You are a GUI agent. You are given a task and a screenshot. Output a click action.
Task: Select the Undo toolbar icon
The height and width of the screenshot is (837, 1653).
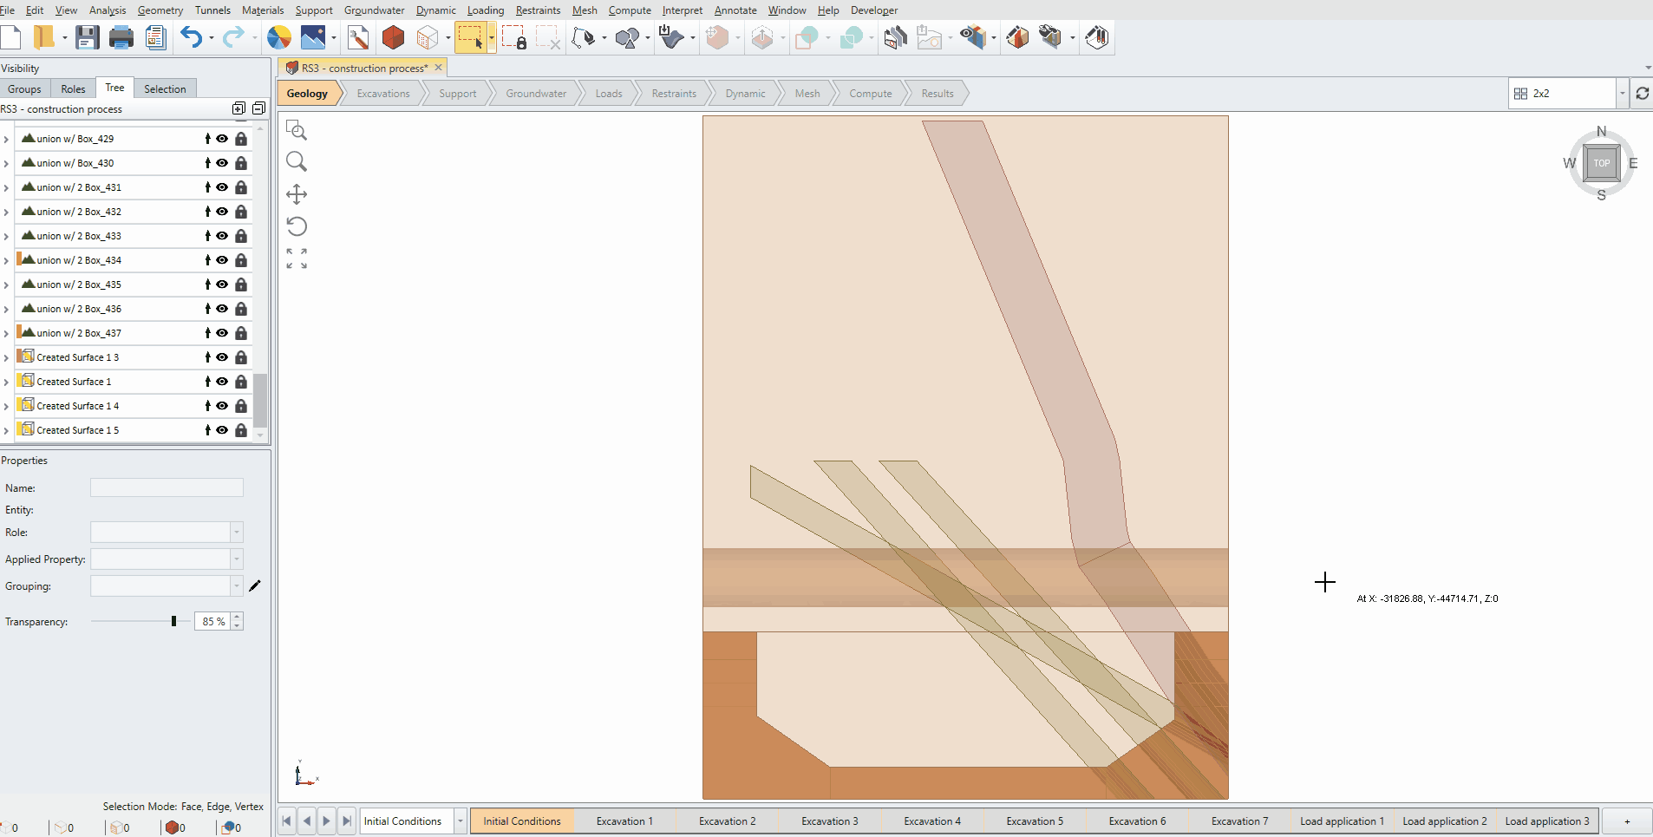pos(190,37)
